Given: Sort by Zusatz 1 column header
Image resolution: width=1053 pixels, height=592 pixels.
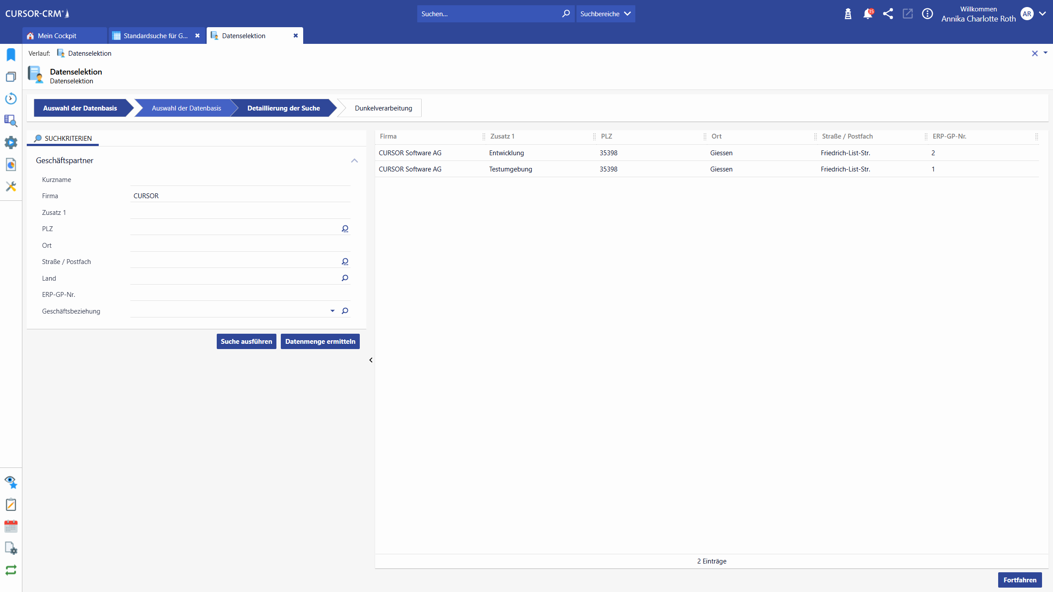Looking at the screenshot, I should coord(502,136).
